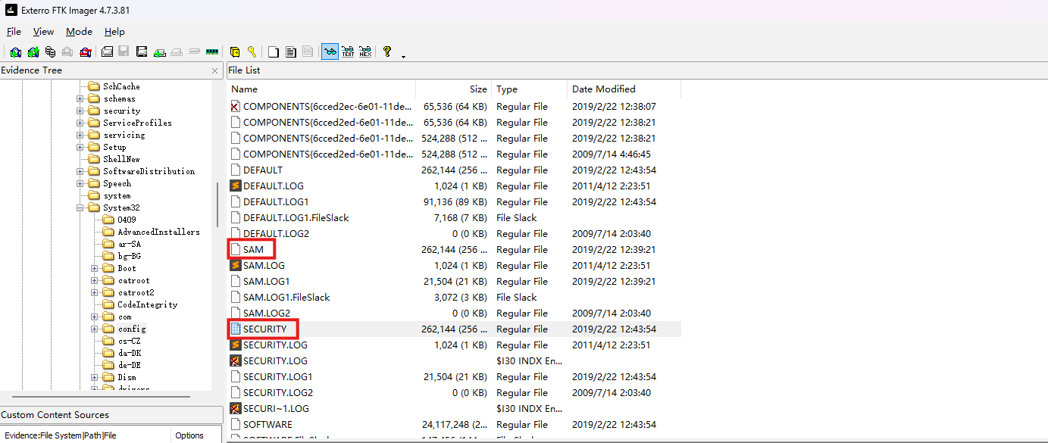Click the Options column header
This screenshot has height=443, width=1048.
pyautogui.click(x=197, y=435)
